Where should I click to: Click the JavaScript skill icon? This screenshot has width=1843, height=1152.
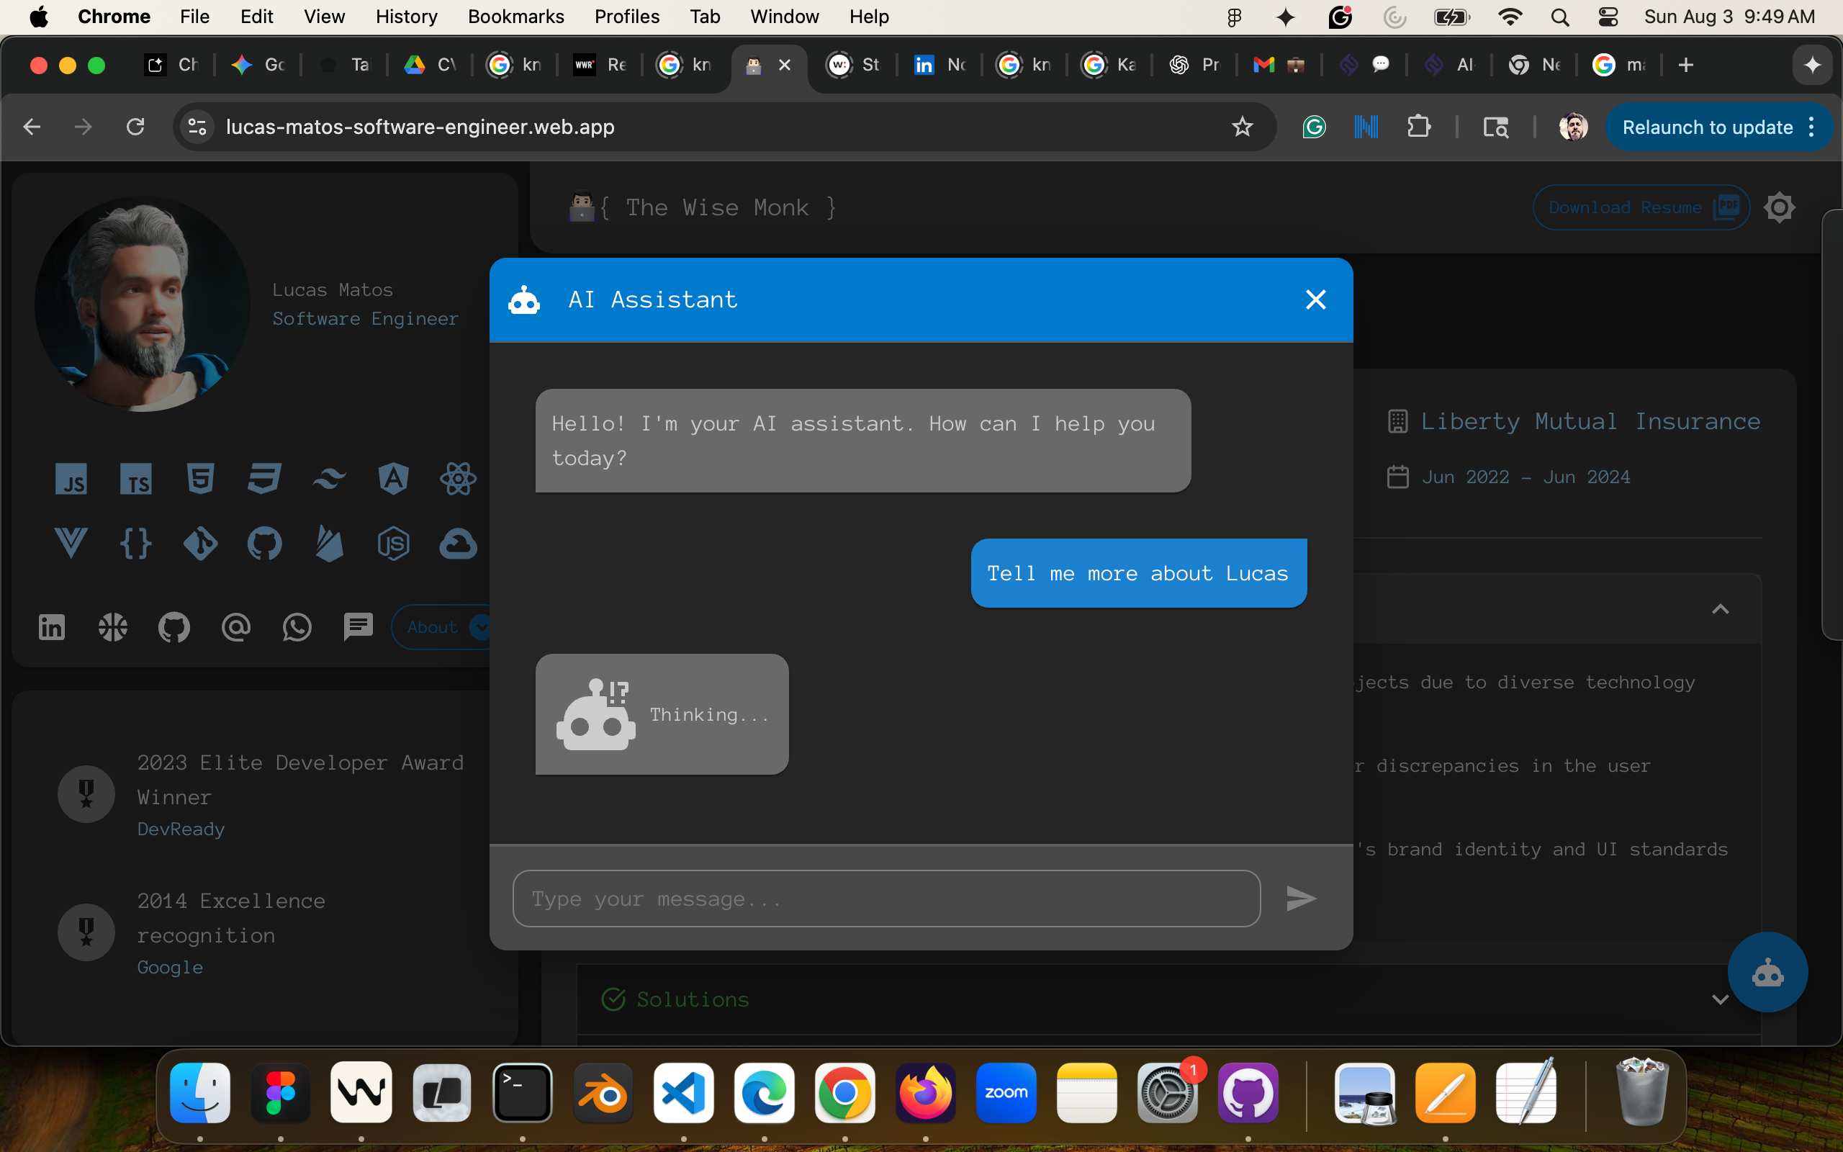[x=71, y=480]
